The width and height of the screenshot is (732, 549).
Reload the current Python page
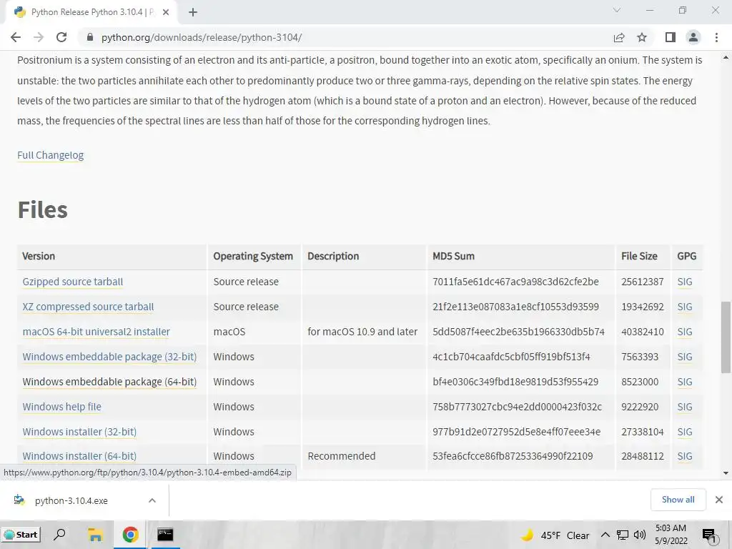point(61,37)
